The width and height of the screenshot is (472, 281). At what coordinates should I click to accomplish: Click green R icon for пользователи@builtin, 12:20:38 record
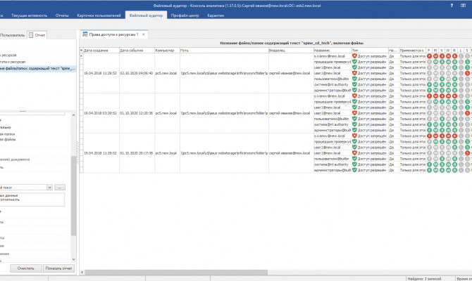coord(454,119)
